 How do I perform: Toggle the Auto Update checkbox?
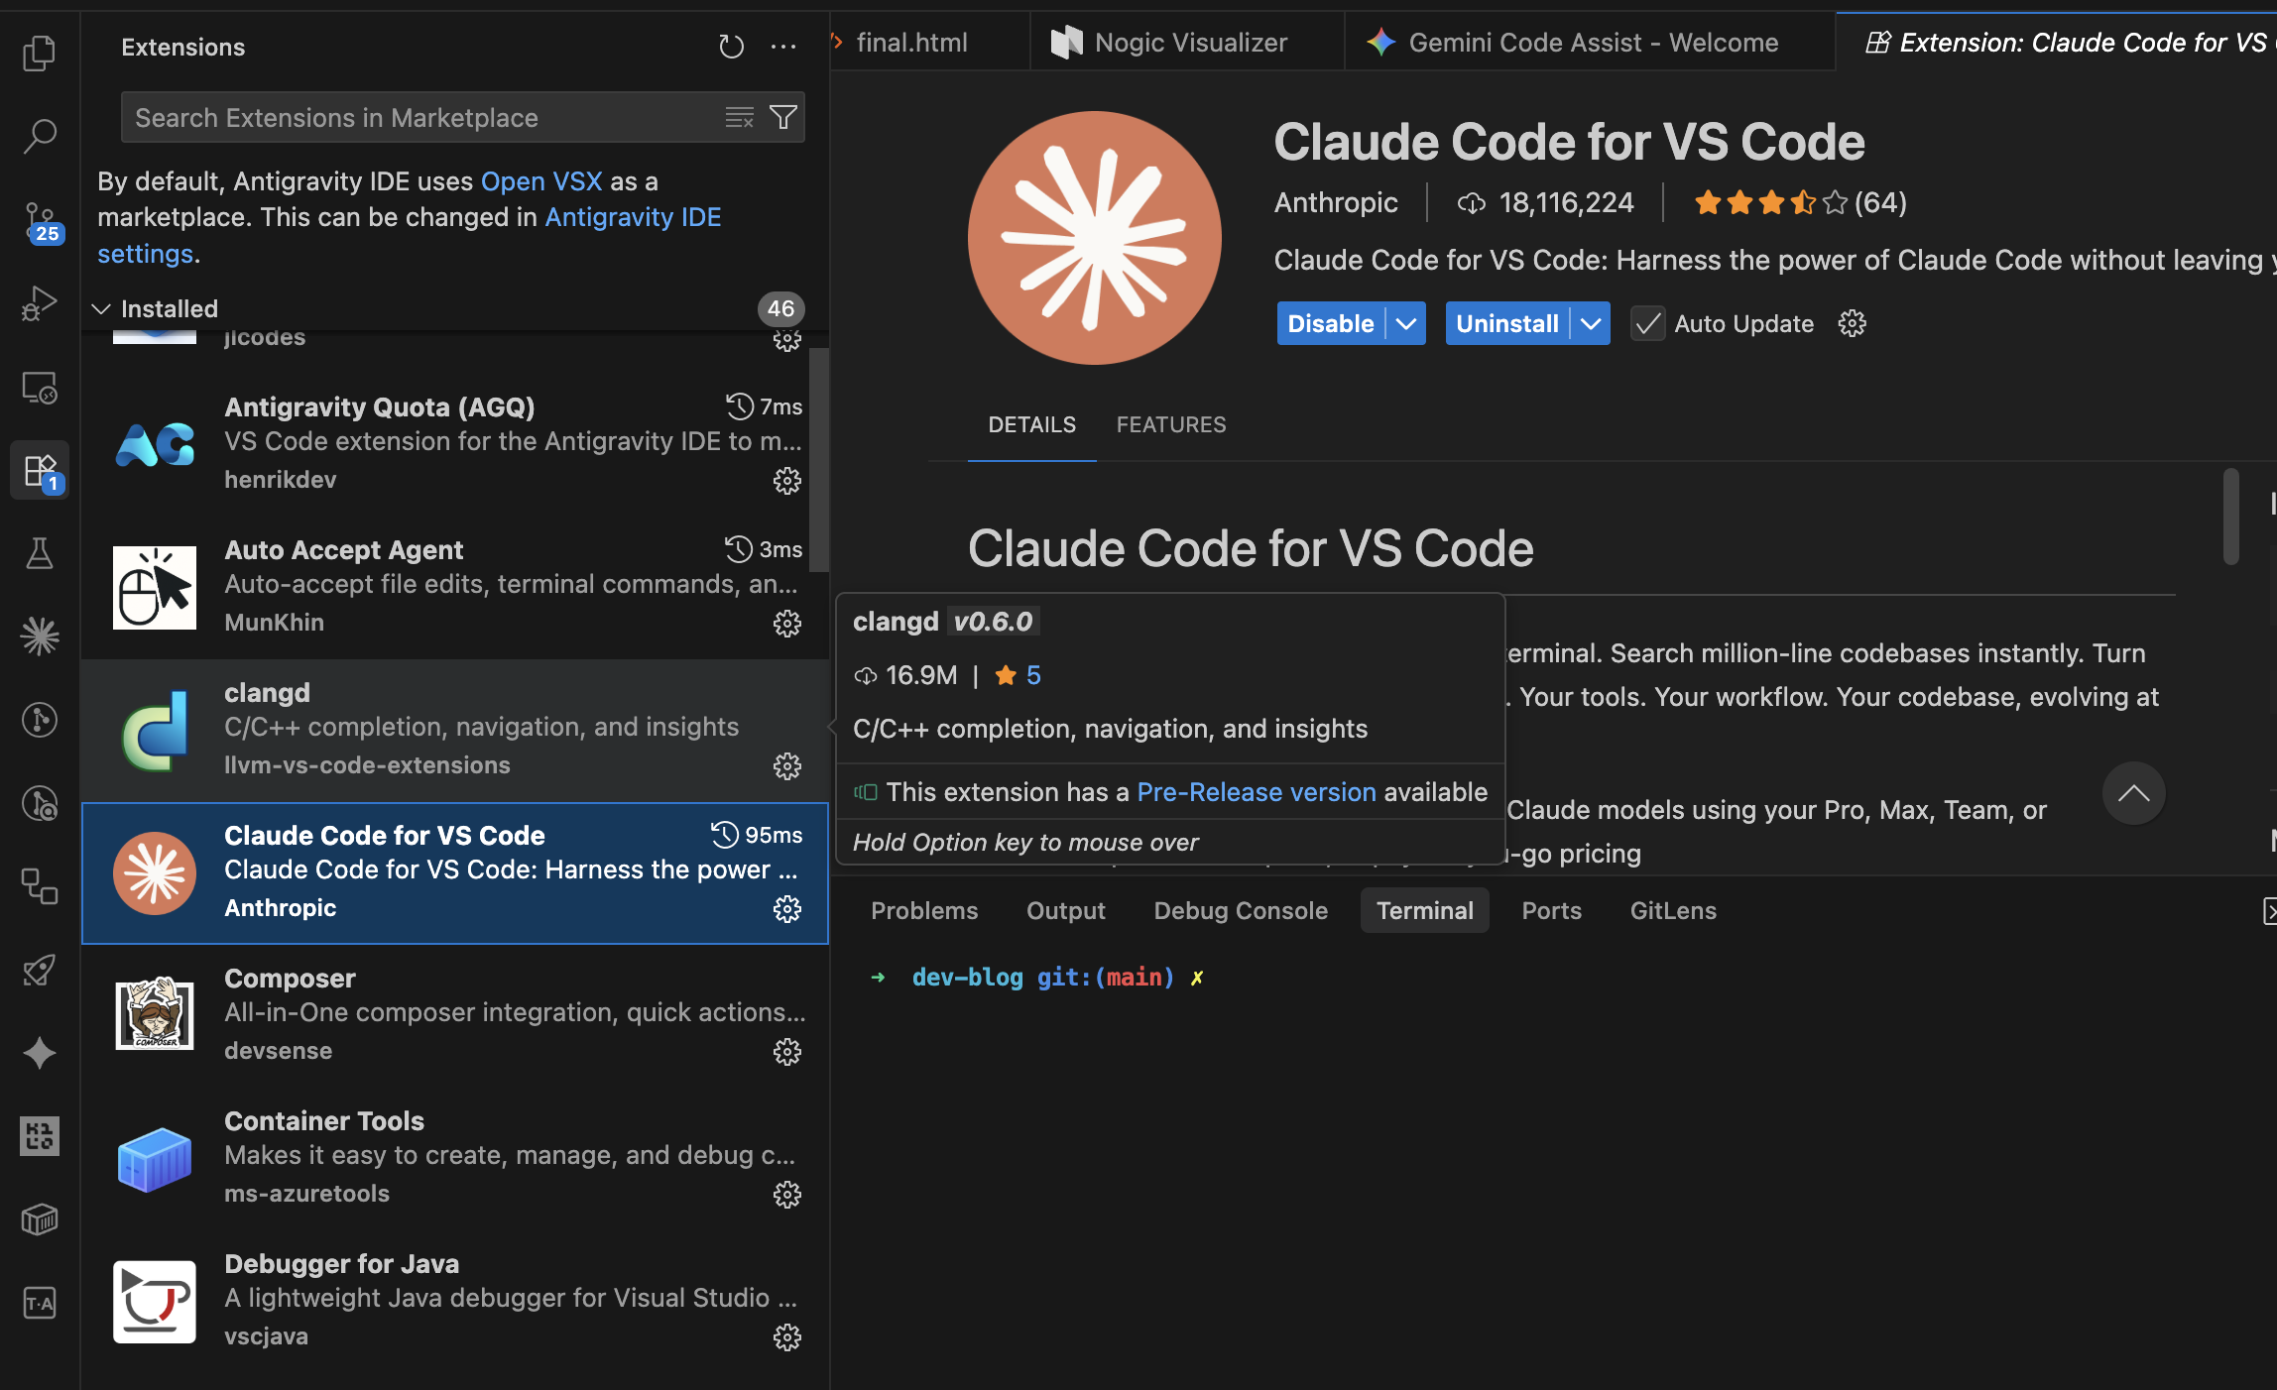(1648, 324)
